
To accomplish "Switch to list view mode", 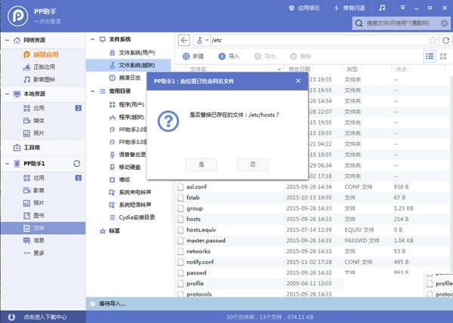I will tap(430, 57).
